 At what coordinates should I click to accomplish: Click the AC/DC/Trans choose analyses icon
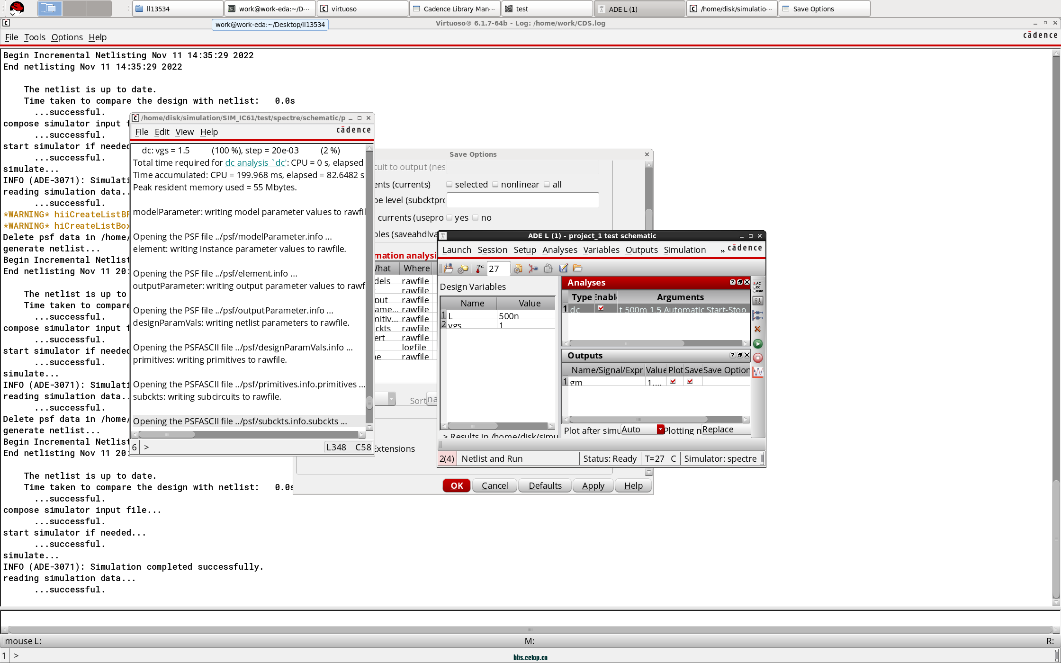[758, 287]
